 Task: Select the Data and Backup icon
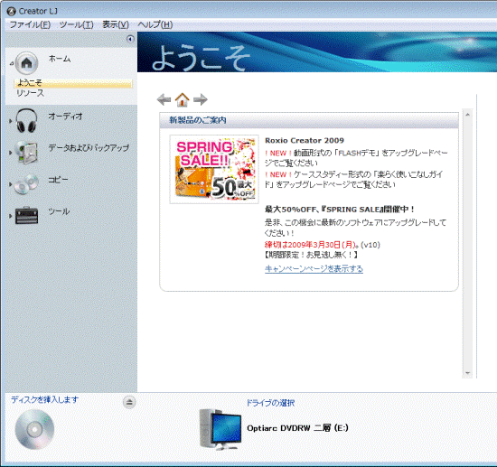click(x=27, y=153)
